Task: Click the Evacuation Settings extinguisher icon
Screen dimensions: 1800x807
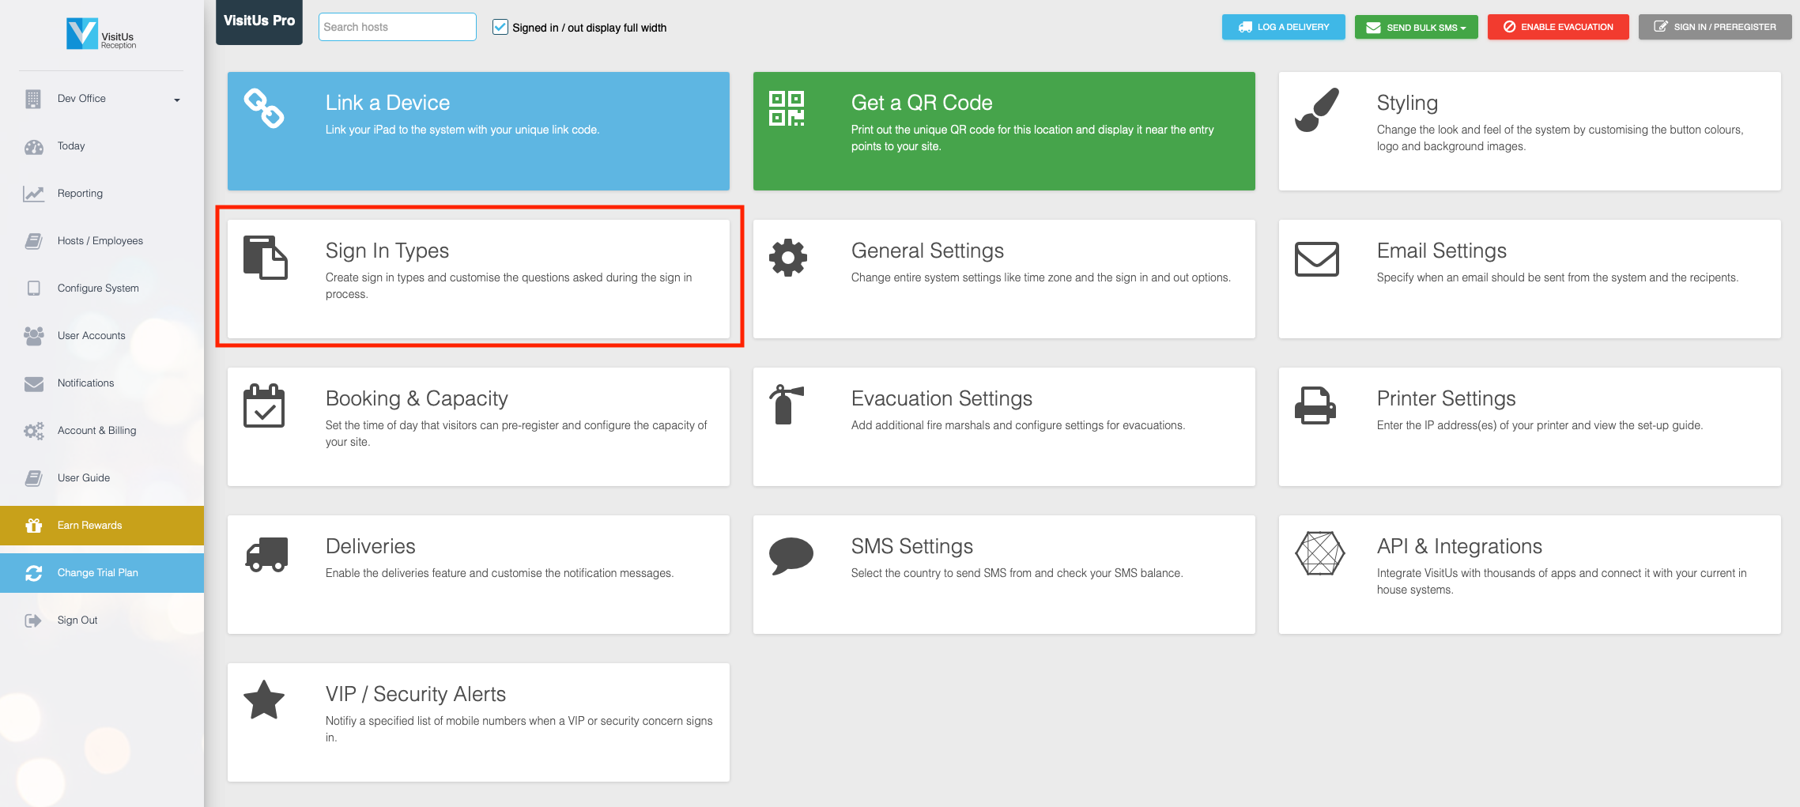Action: pos(788,405)
